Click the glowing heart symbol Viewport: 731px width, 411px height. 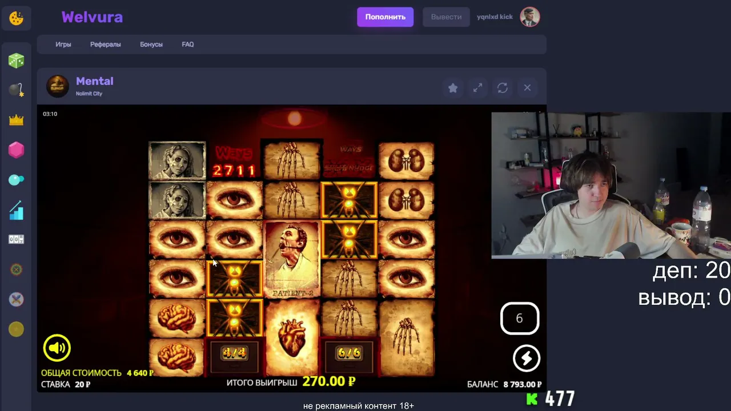[291, 338]
